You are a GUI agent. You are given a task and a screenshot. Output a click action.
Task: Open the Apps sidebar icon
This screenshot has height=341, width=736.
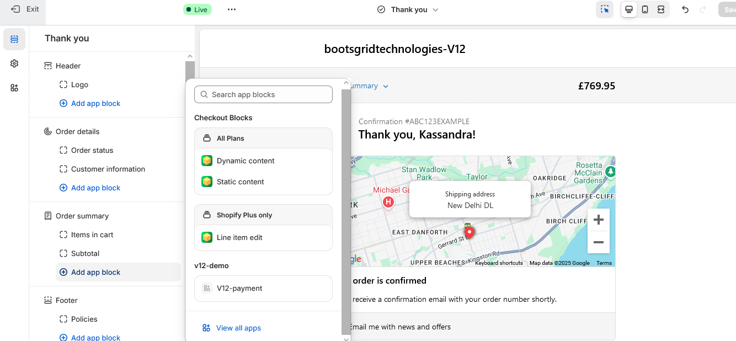(14, 88)
